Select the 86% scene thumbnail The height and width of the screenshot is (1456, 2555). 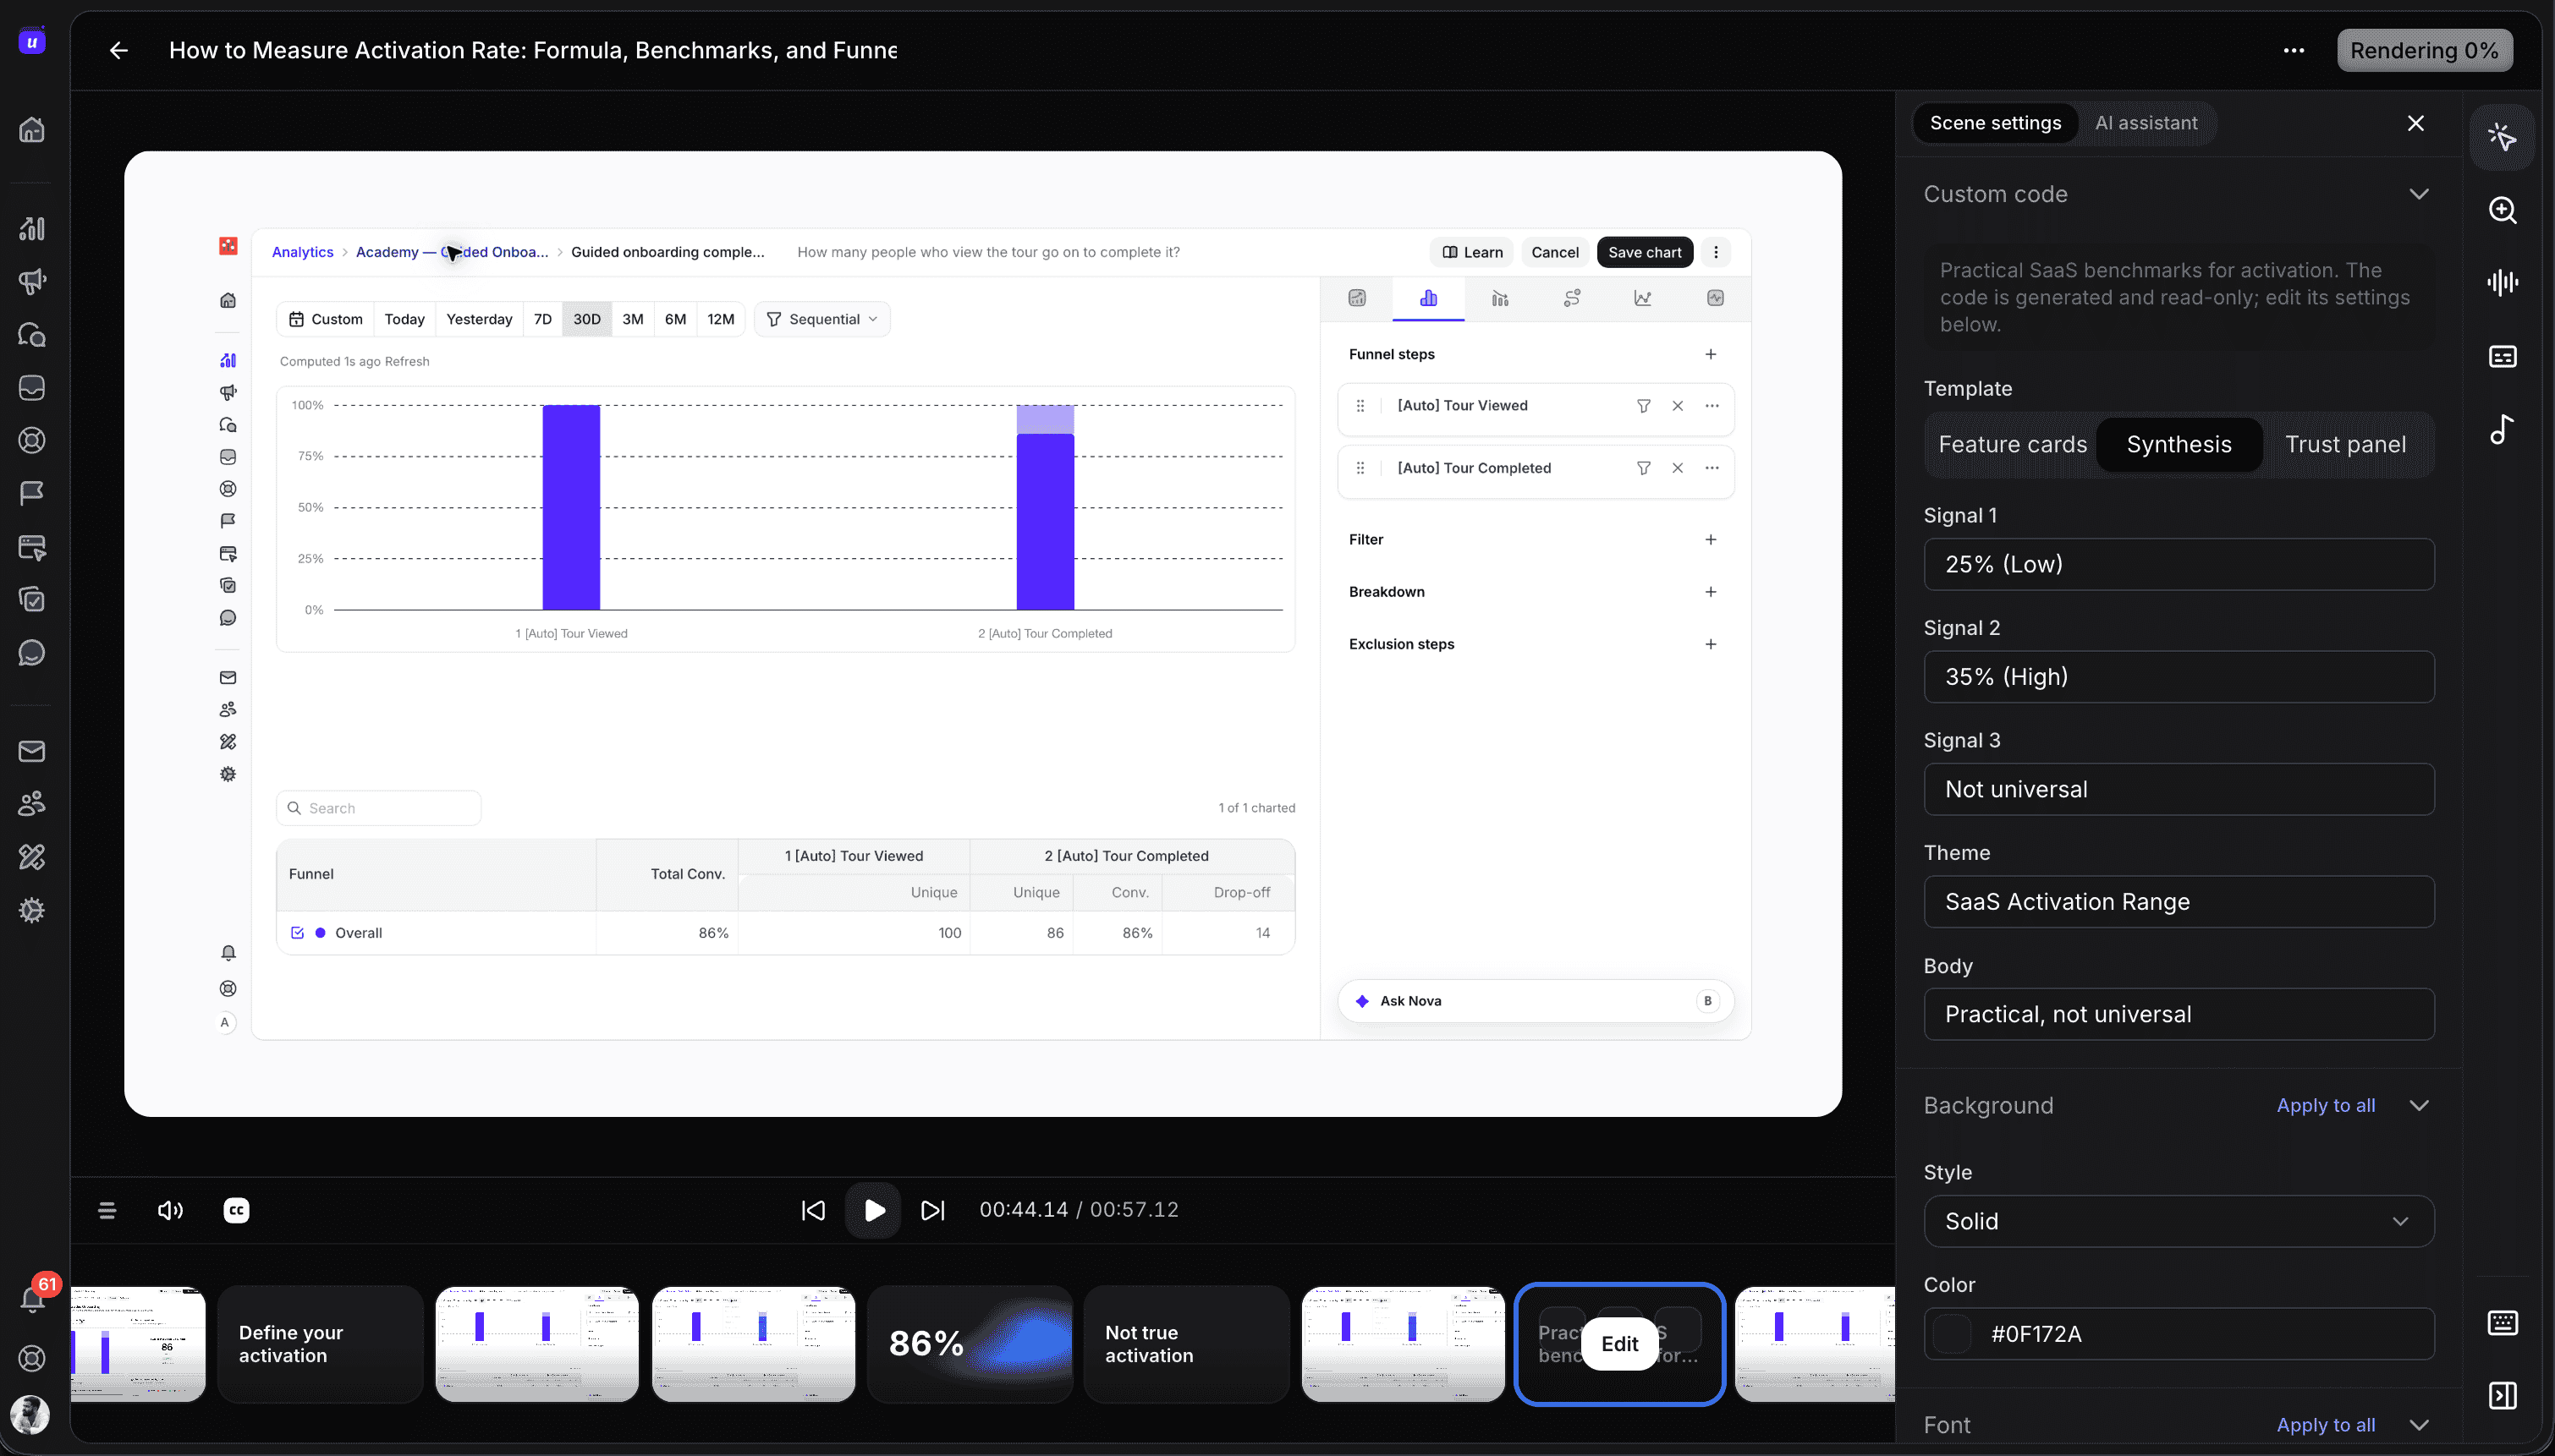[x=970, y=1344]
